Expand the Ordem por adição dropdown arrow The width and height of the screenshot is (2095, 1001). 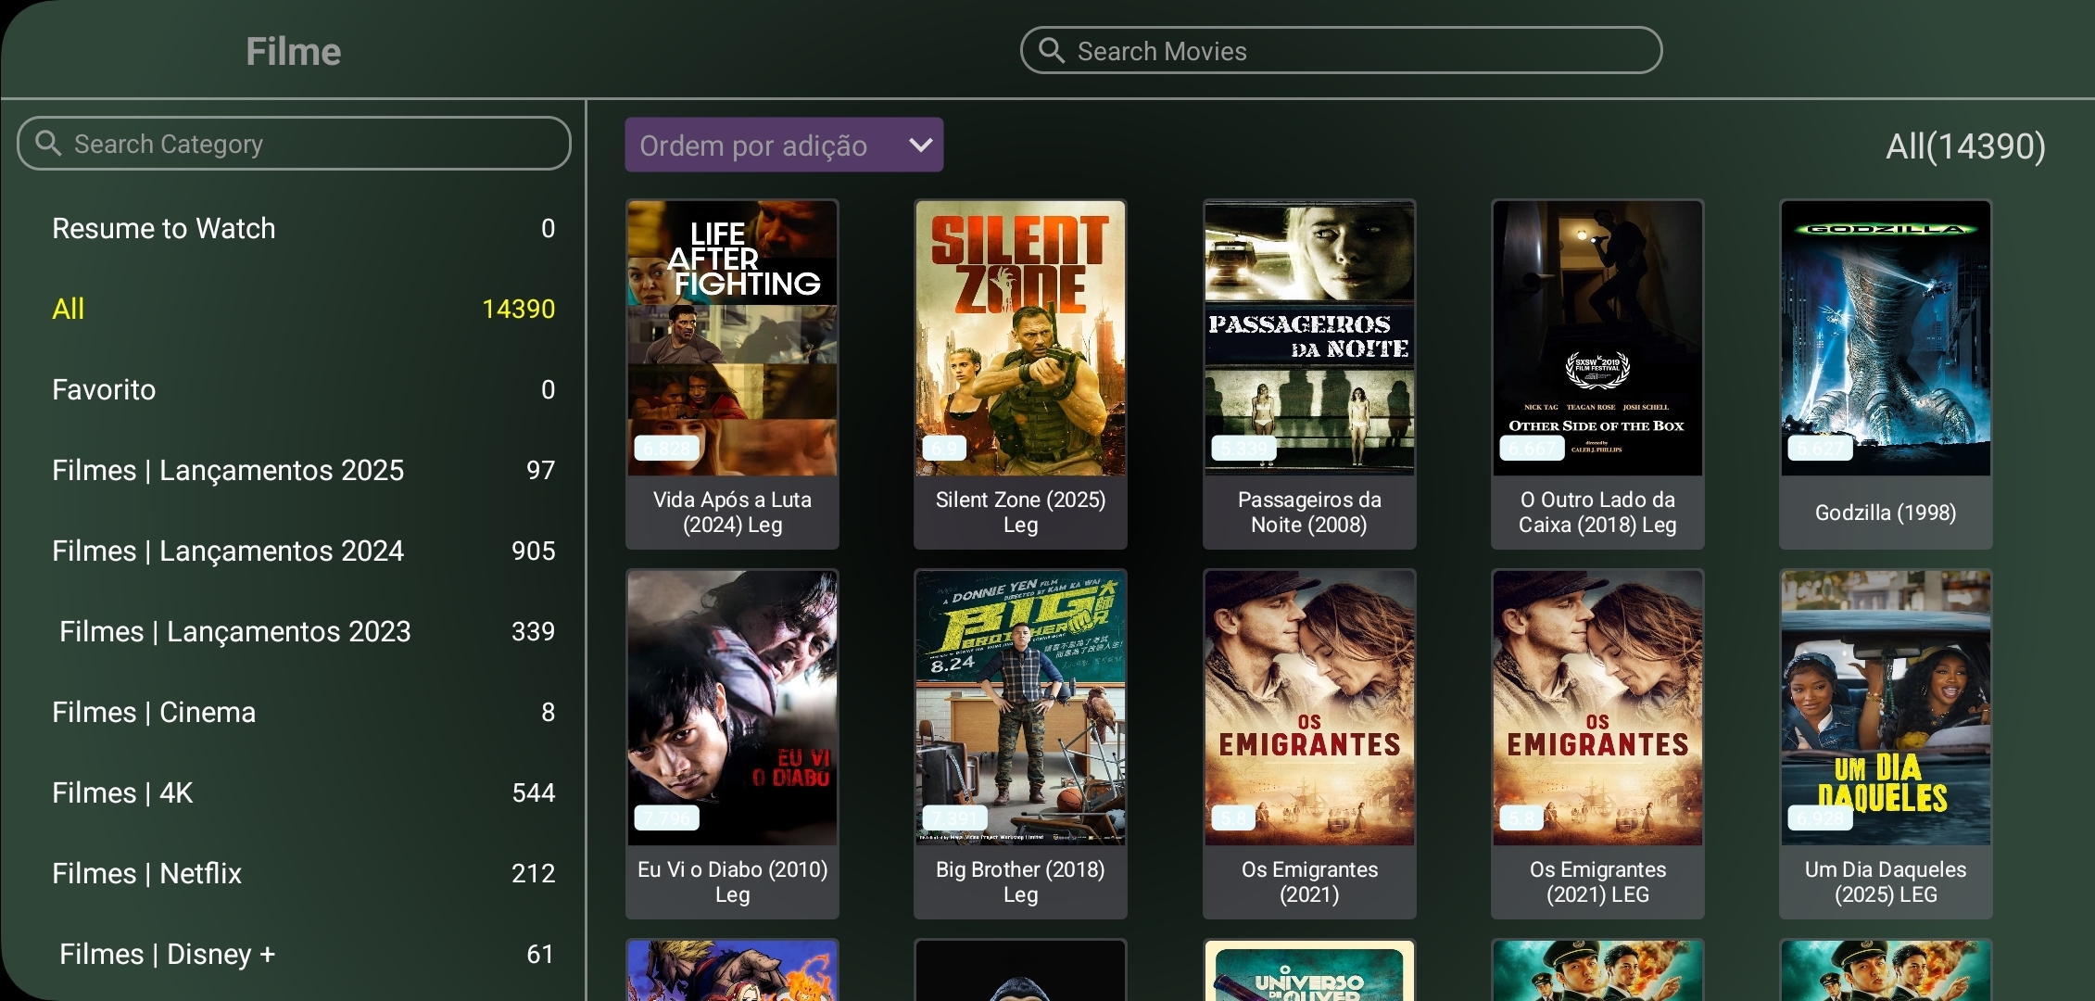(920, 146)
